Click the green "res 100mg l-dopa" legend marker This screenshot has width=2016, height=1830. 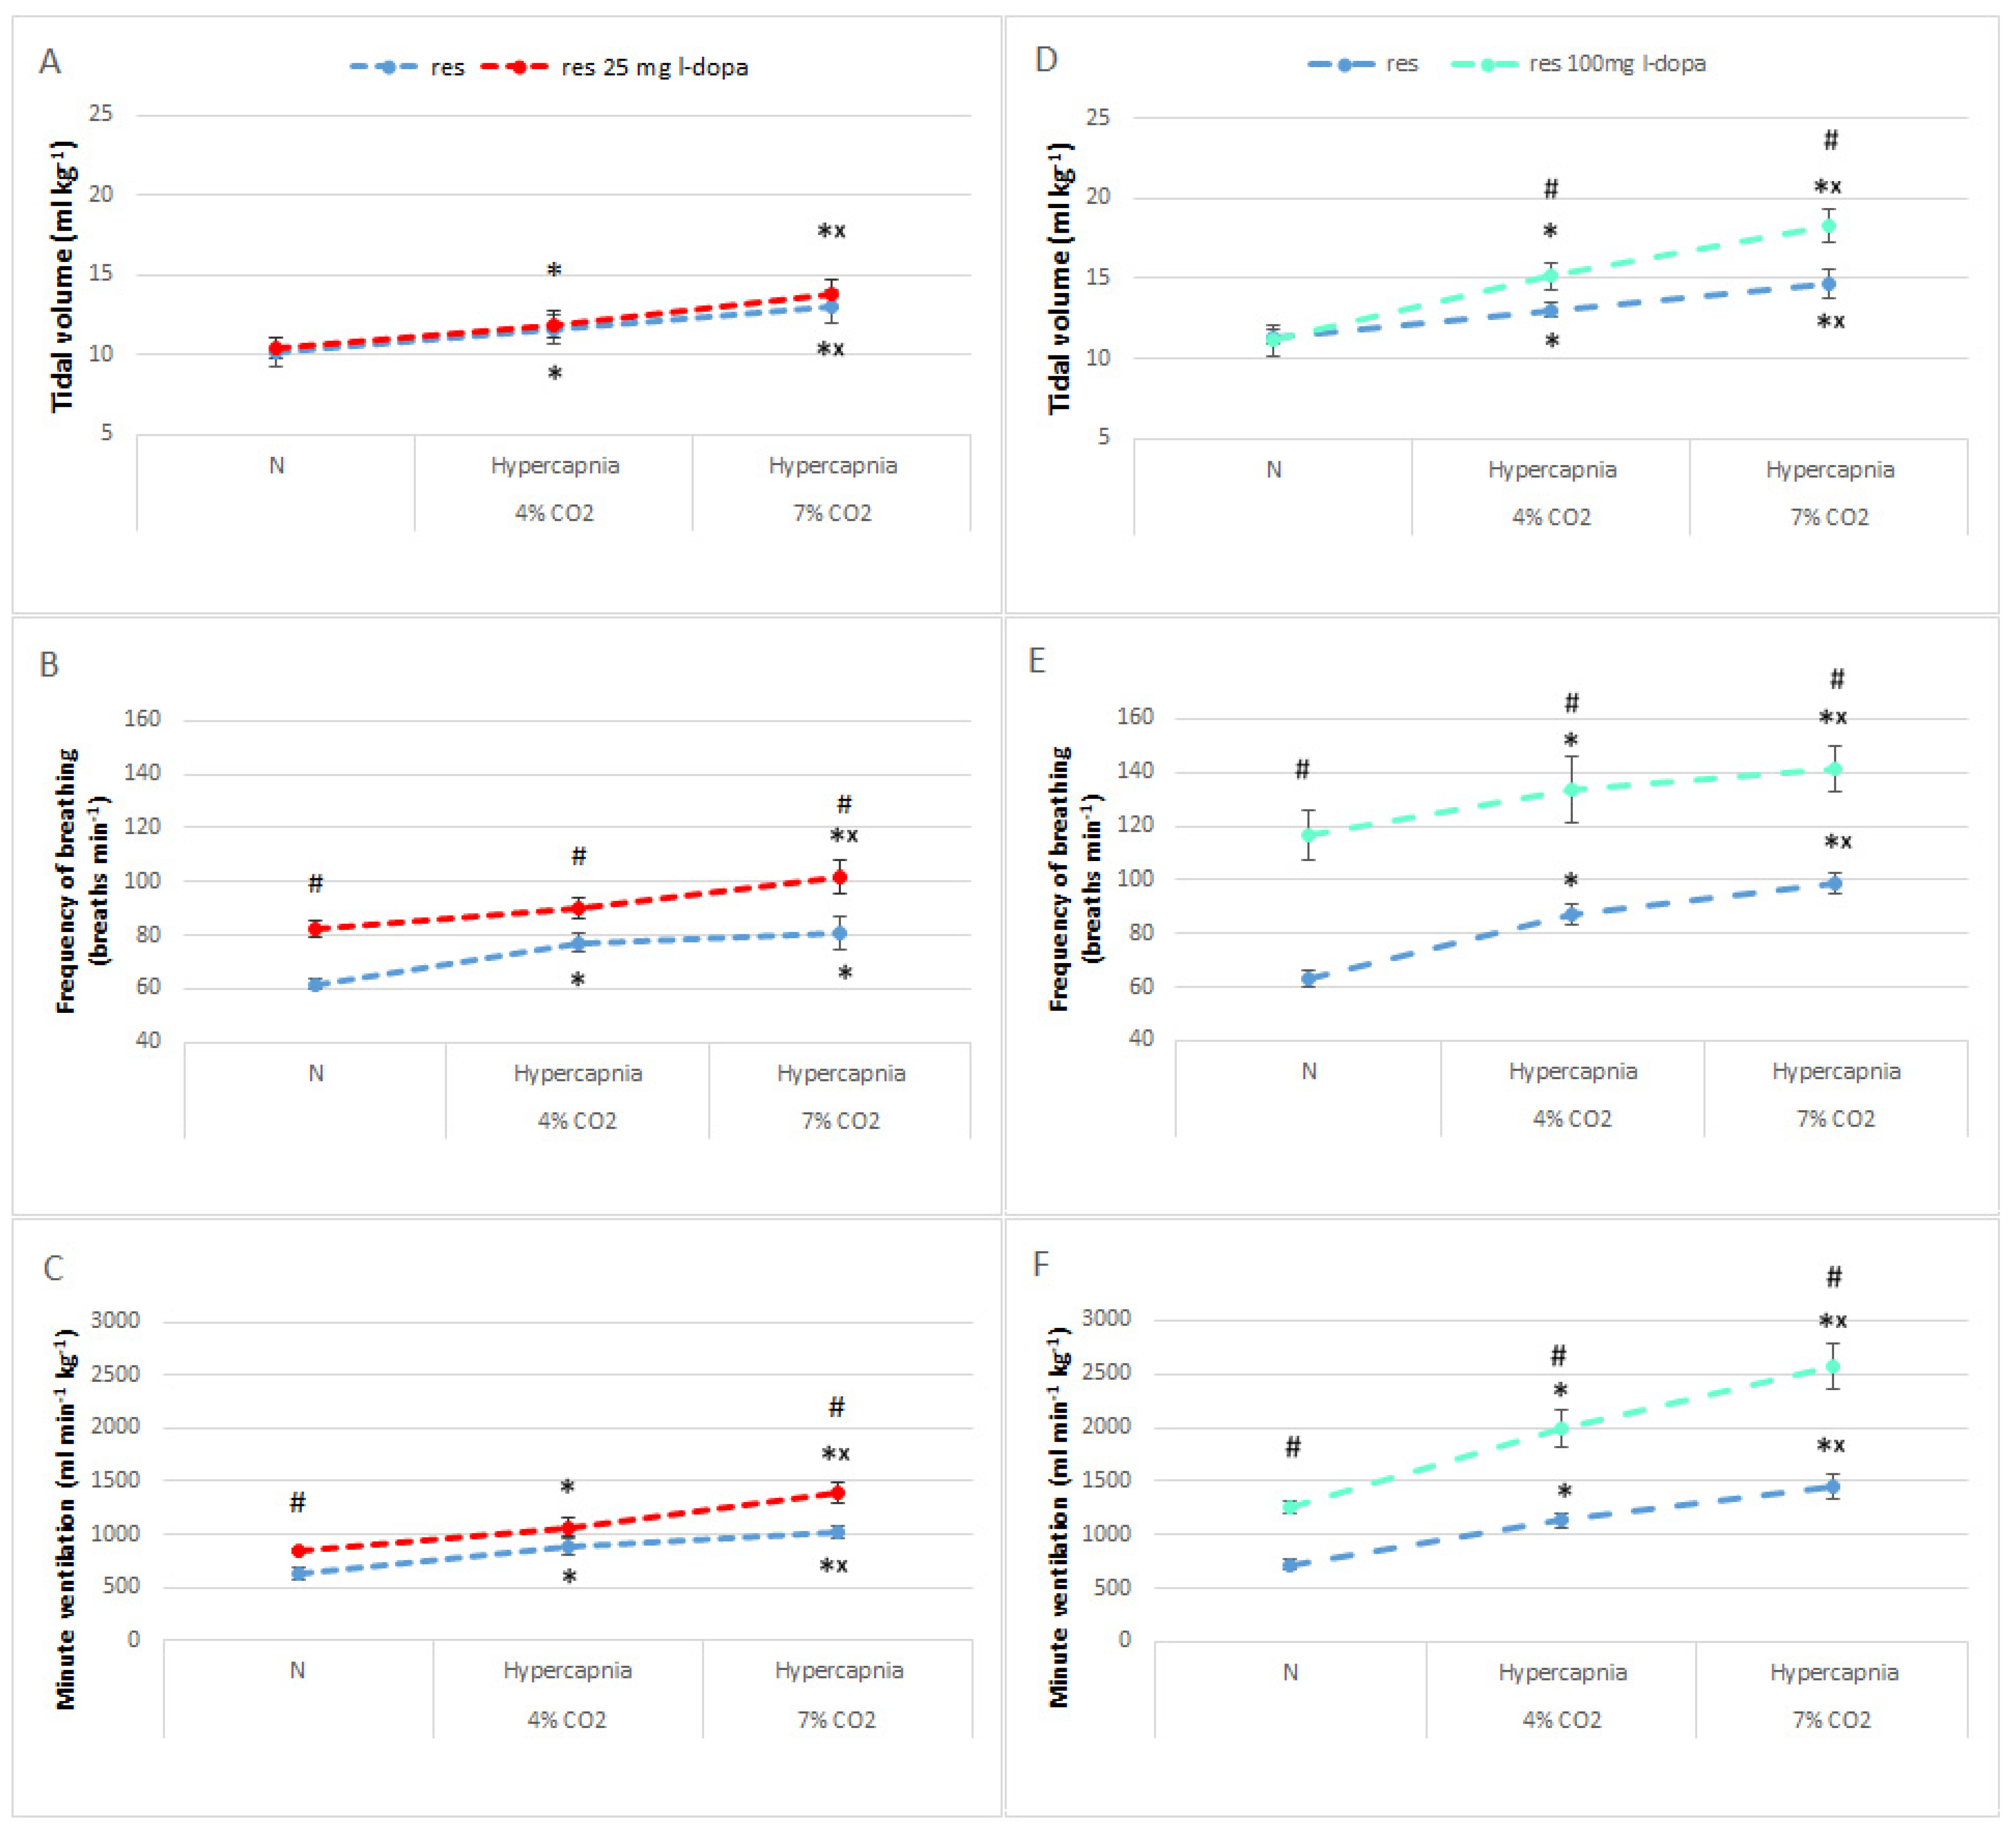click(1487, 64)
